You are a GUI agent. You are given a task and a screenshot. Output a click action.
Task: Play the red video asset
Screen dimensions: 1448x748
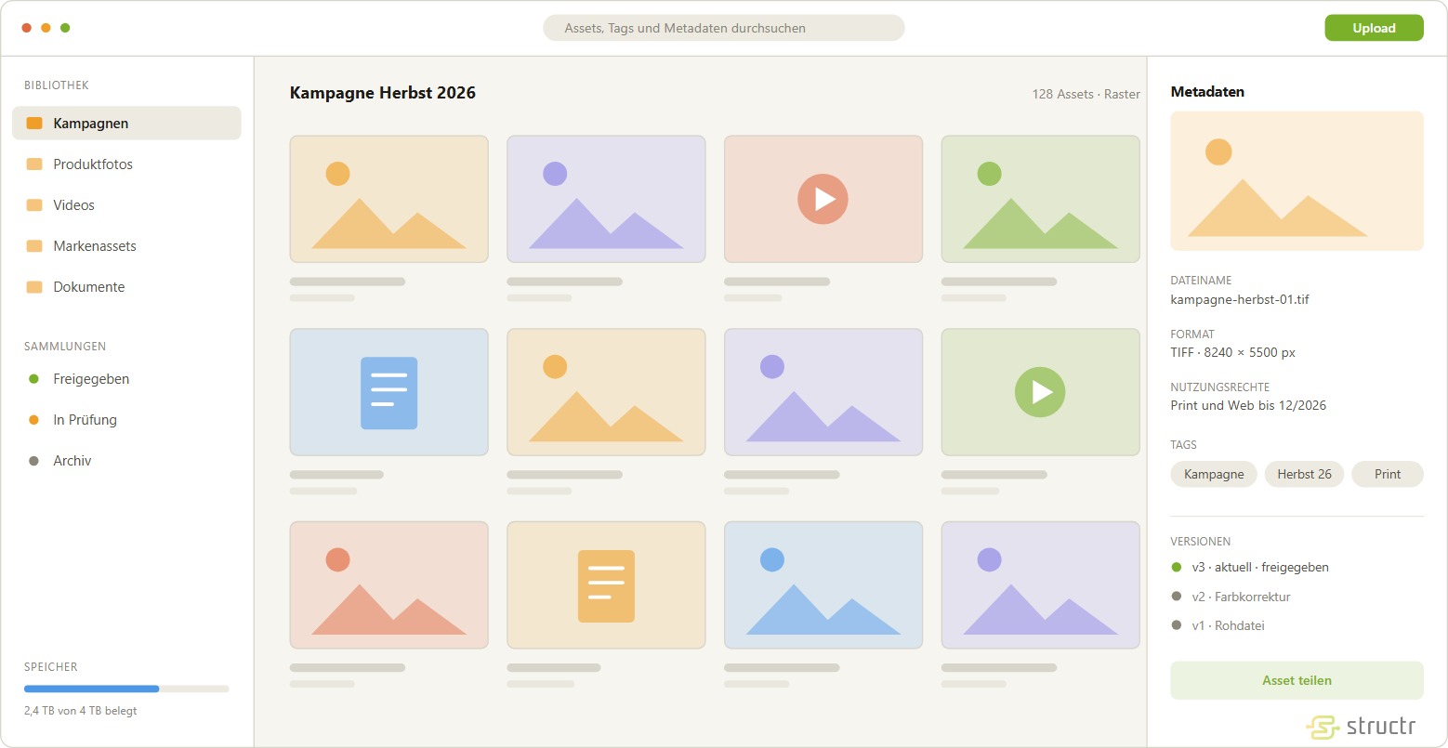tap(823, 199)
